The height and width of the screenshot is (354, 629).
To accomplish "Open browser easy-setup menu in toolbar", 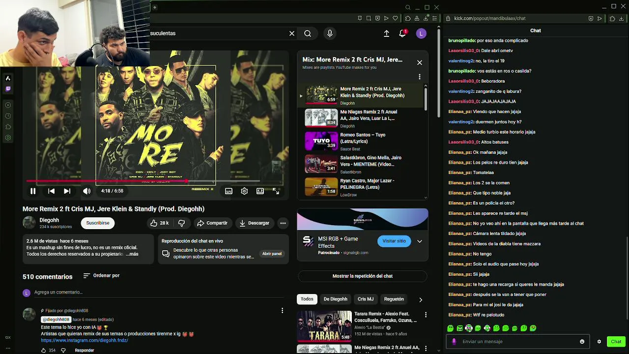I will coord(434,18).
